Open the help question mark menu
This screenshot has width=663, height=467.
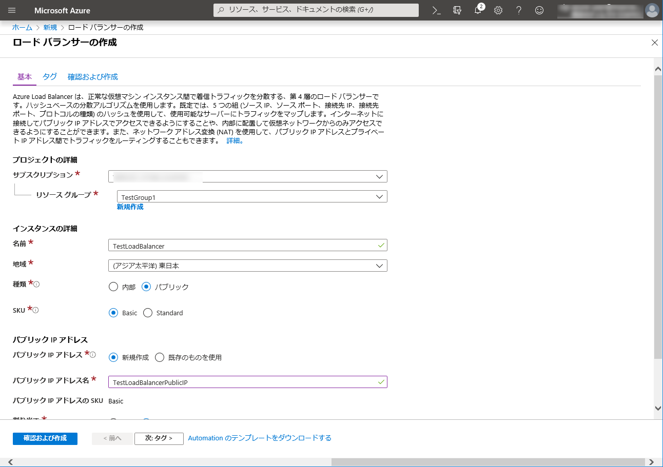519,10
